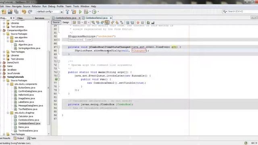The image size is (258, 145).
Task: Click the Stop Macro Recording icon
Action: click(x=142, y=23)
